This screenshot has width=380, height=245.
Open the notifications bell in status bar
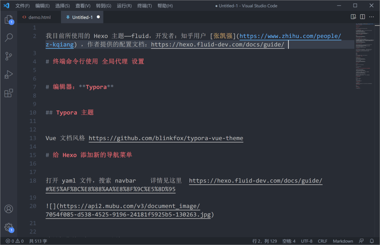click(x=372, y=241)
